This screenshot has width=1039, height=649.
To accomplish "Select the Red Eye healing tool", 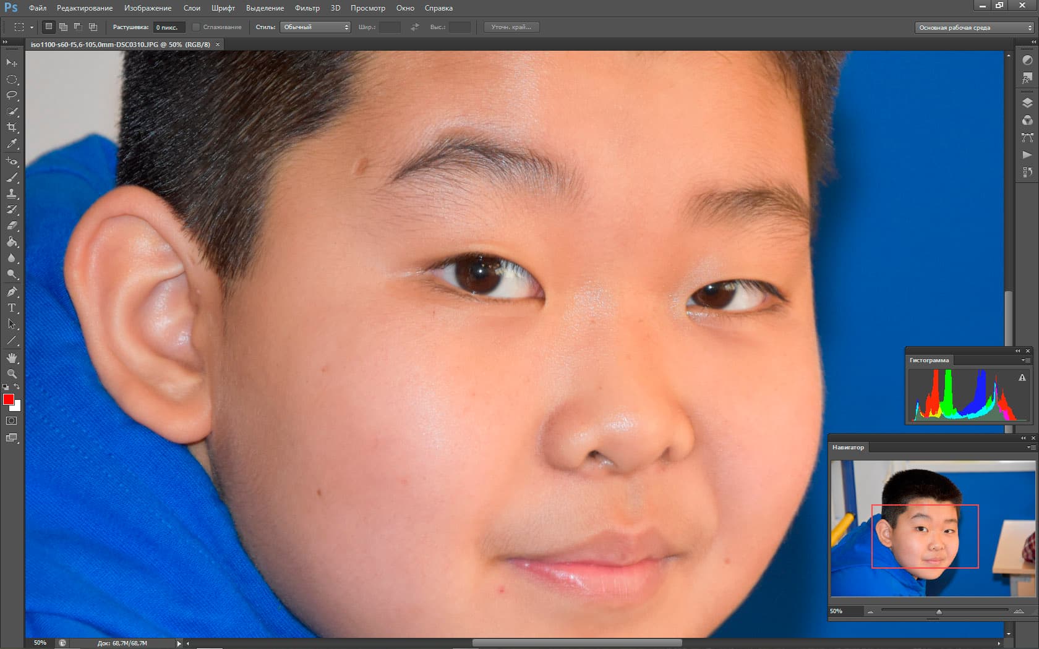I will tap(12, 161).
